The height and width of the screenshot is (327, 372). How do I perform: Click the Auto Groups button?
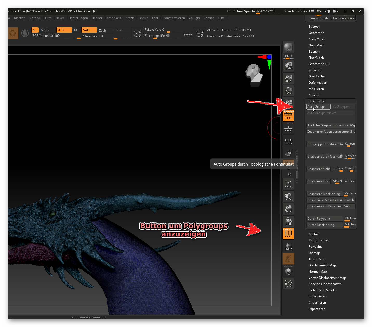[318, 107]
